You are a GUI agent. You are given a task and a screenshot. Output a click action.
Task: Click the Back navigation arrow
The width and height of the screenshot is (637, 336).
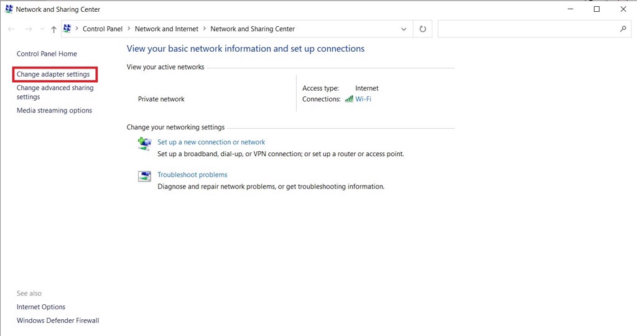tap(11, 29)
